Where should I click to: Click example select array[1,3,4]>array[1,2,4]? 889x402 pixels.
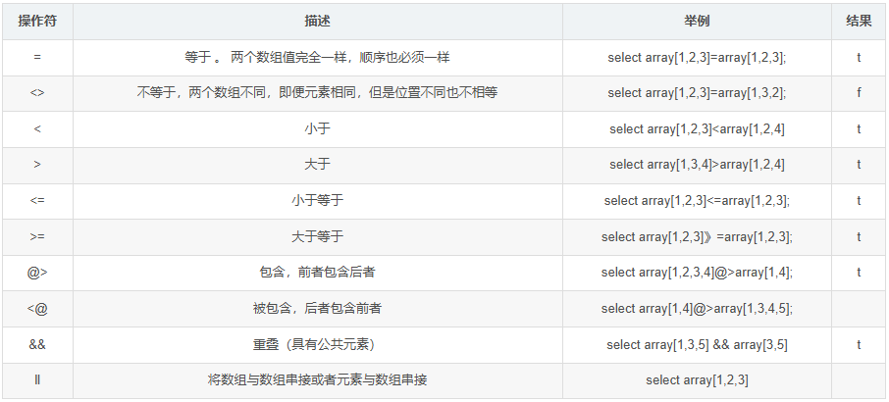tap(697, 165)
